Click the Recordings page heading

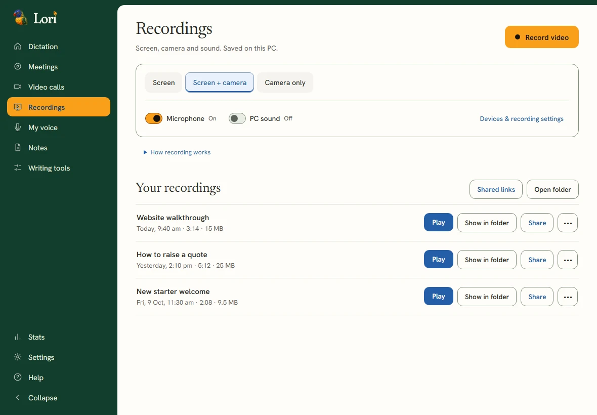pos(174,29)
